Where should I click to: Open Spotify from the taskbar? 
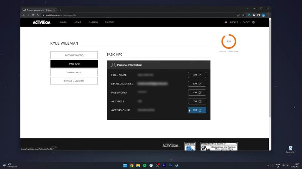145,165
